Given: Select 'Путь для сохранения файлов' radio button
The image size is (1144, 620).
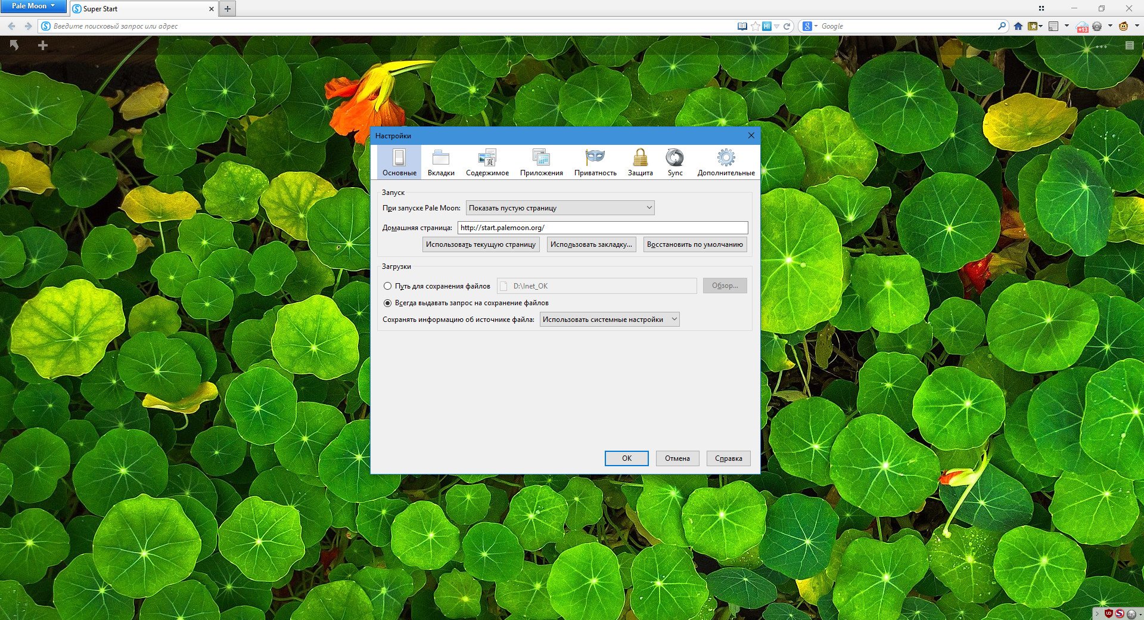Looking at the screenshot, I should (x=387, y=286).
